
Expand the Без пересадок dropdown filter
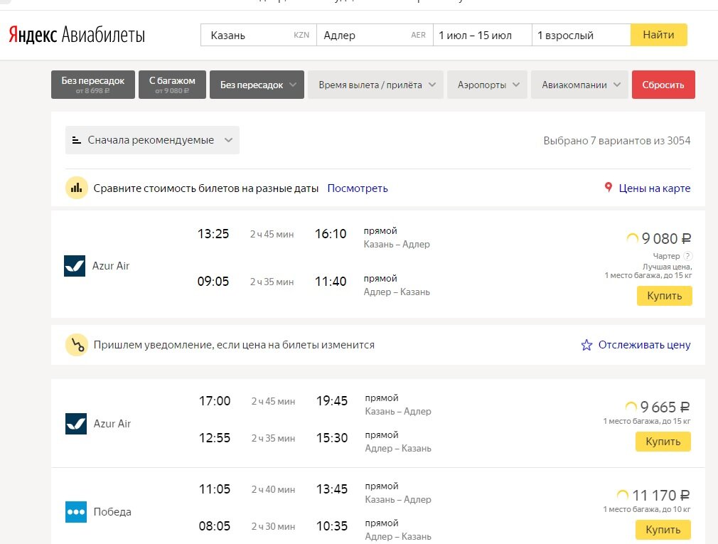pyautogui.click(x=257, y=85)
